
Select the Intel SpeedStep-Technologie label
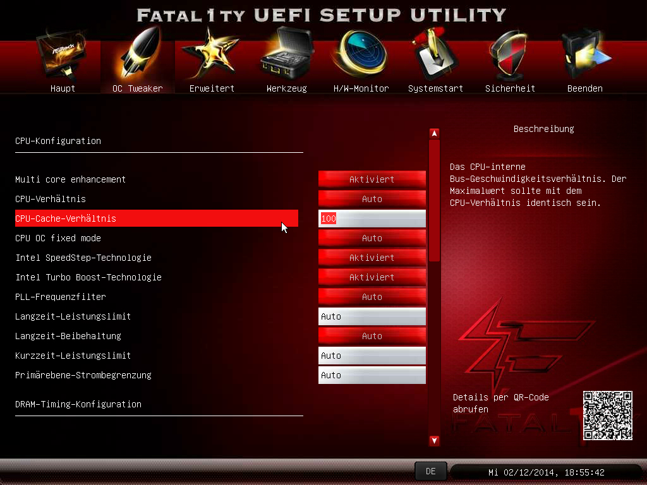pyautogui.click(x=83, y=258)
